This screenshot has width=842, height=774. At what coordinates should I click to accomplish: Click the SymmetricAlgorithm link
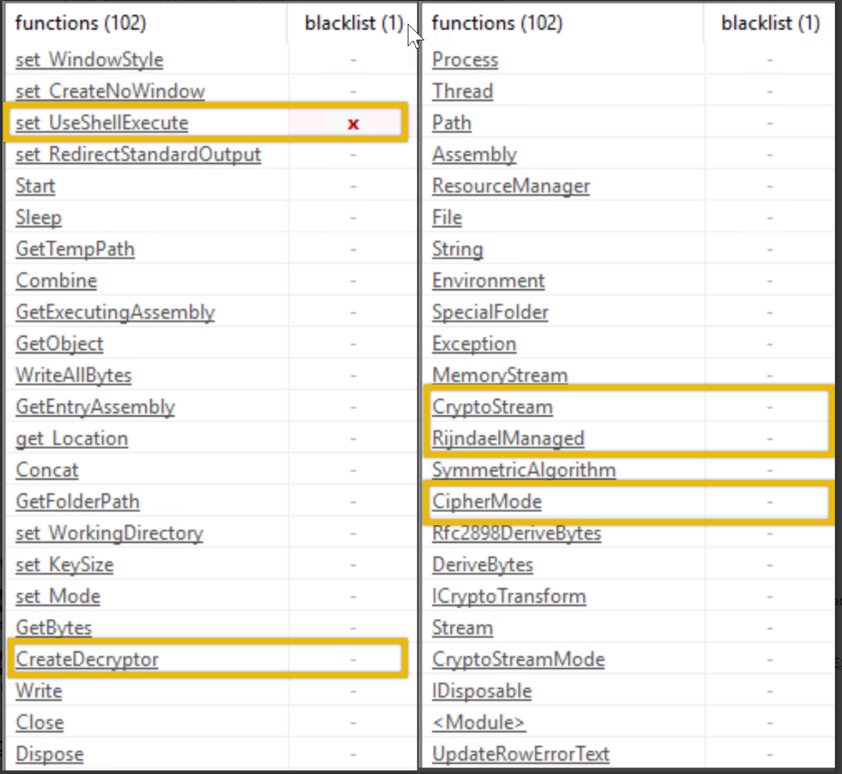pyautogui.click(x=523, y=470)
